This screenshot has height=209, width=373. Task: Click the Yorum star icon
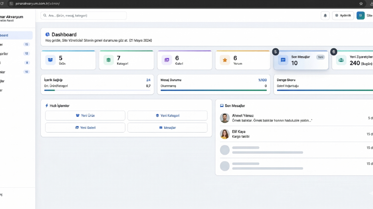[x=225, y=60]
